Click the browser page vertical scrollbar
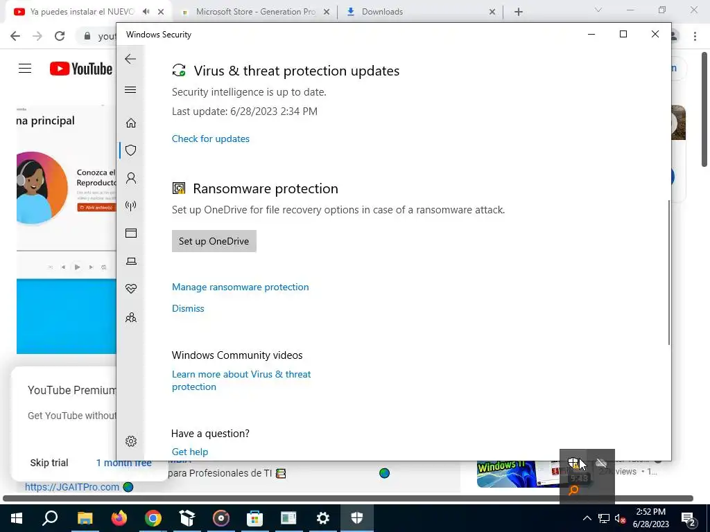Image resolution: width=710 pixels, height=532 pixels. tap(704, 109)
